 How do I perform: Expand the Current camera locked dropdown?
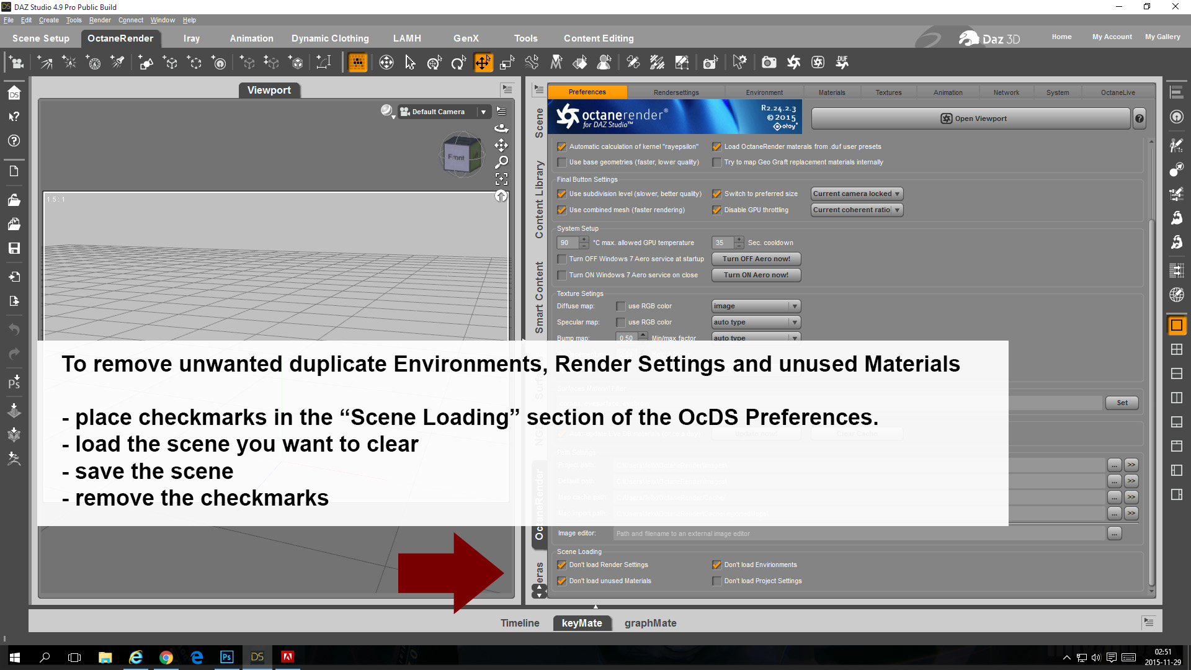[857, 194]
